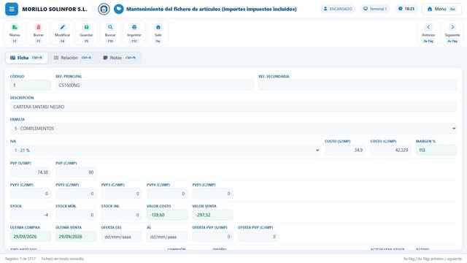Print using the Imprimir button
This screenshot has width=467, height=263.
pos(134,34)
